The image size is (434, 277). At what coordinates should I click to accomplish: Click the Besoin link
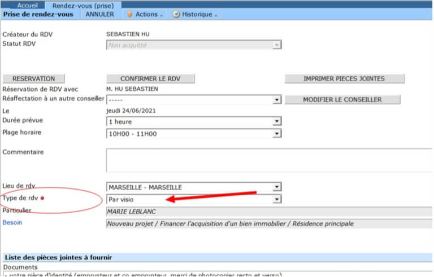pyautogui.click(x=13, y=223)
